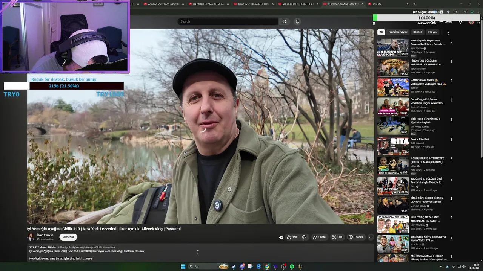Screen dimensions: 483x271
Task: Select From İlker Ayrık filter chip
Action: coord(398,32)
